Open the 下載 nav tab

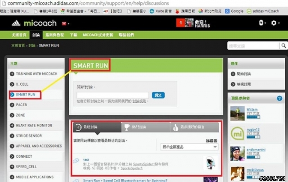pyautogui.click(x=73, y=35)
